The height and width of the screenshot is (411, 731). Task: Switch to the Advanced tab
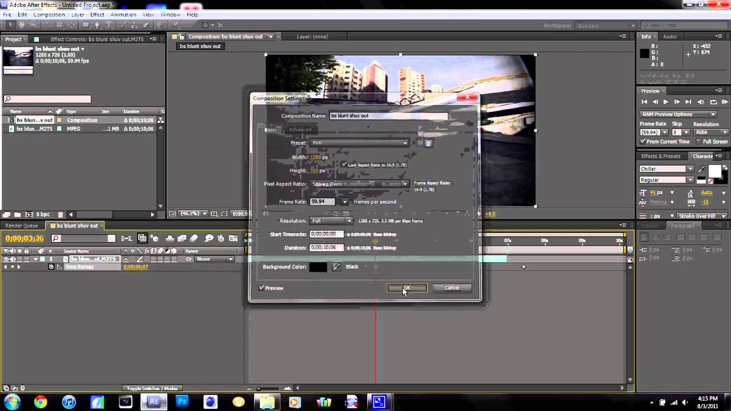300,130
